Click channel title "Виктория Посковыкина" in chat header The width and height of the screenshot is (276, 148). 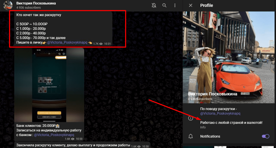(x=36, y=3)
